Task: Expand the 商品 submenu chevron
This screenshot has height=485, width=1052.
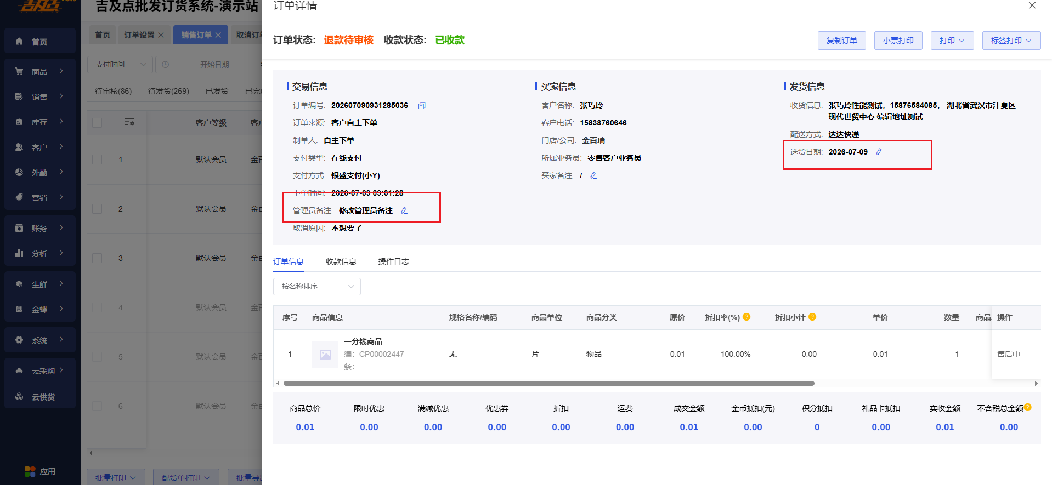Action: (x=61, y=71)
